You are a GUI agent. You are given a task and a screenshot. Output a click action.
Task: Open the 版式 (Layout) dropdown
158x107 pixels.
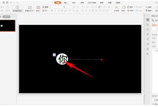point(38,11)
